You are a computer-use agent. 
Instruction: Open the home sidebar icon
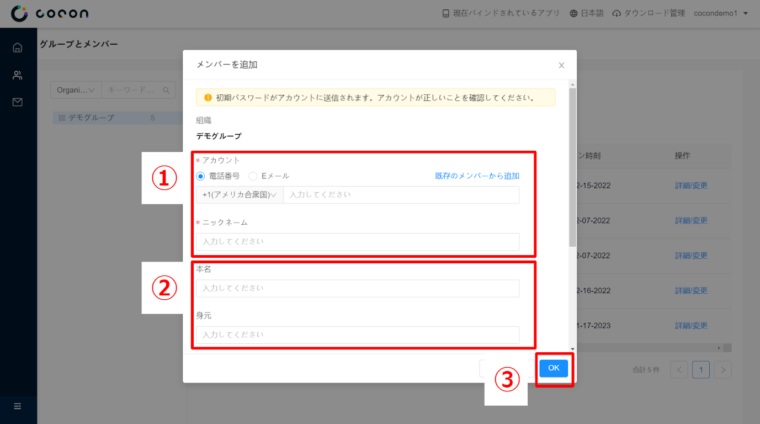coord(18,47)
